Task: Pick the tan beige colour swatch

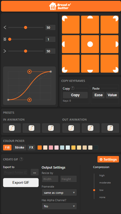Action: click(85, 148)
